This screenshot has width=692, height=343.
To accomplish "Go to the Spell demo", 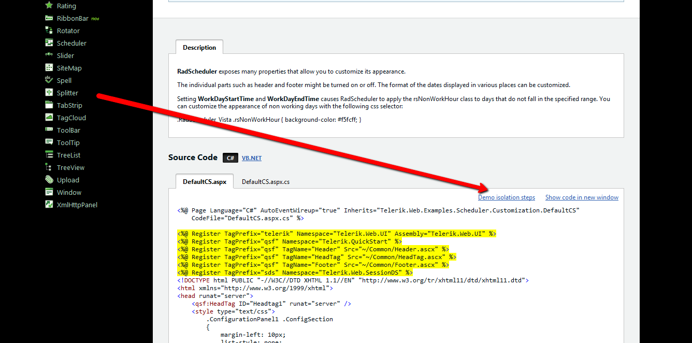I will [x=64, y=81].
